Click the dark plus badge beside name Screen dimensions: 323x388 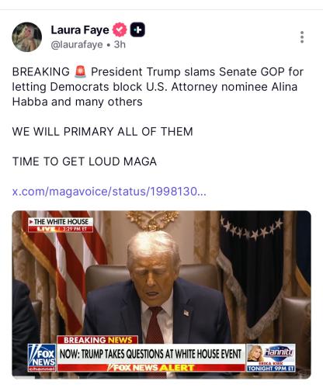pos(137,29)
